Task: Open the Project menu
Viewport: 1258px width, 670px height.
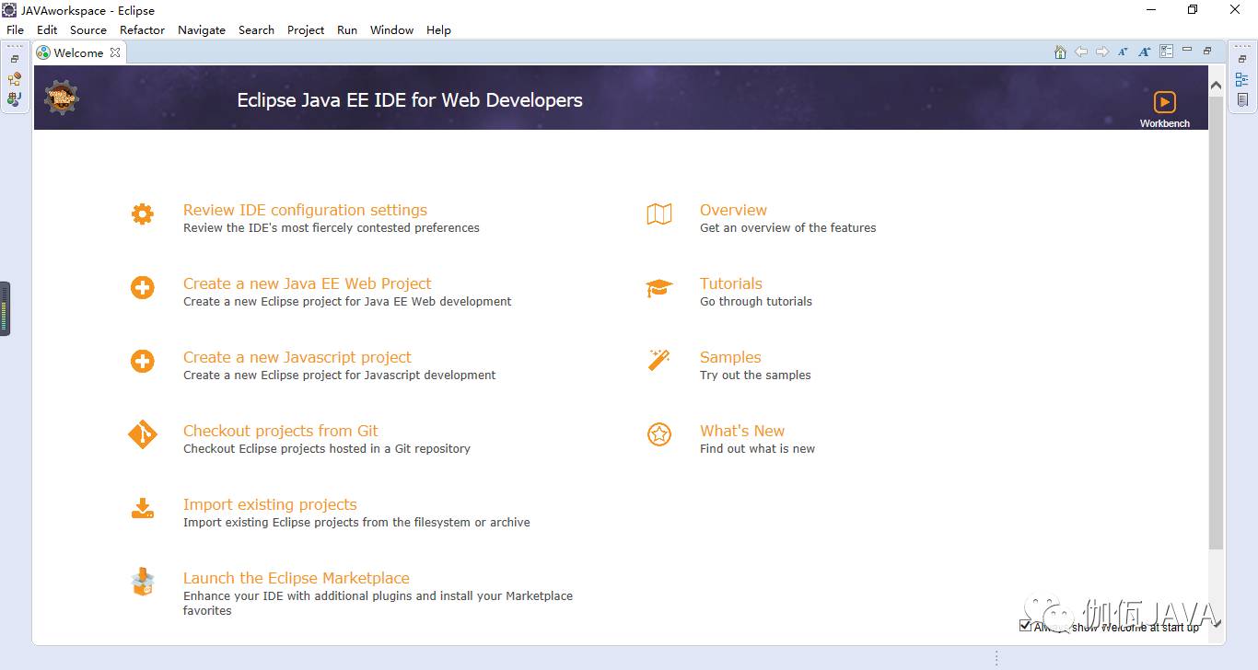Action: [x=306, y=29]
